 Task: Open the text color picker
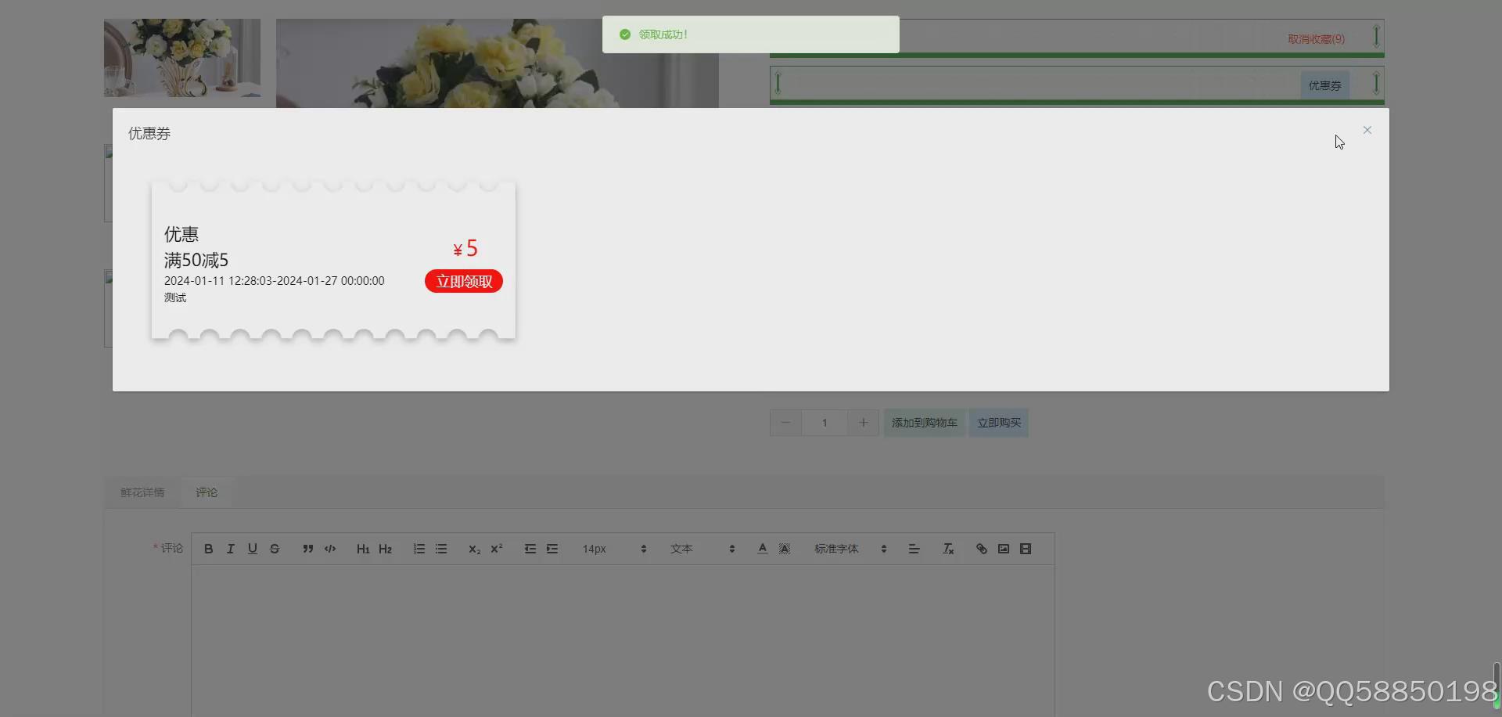(x=762, y=549)
